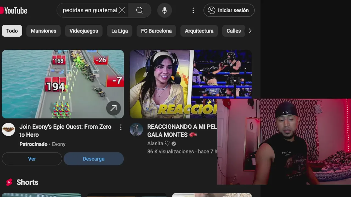Select the Calles filter chip

234,31
